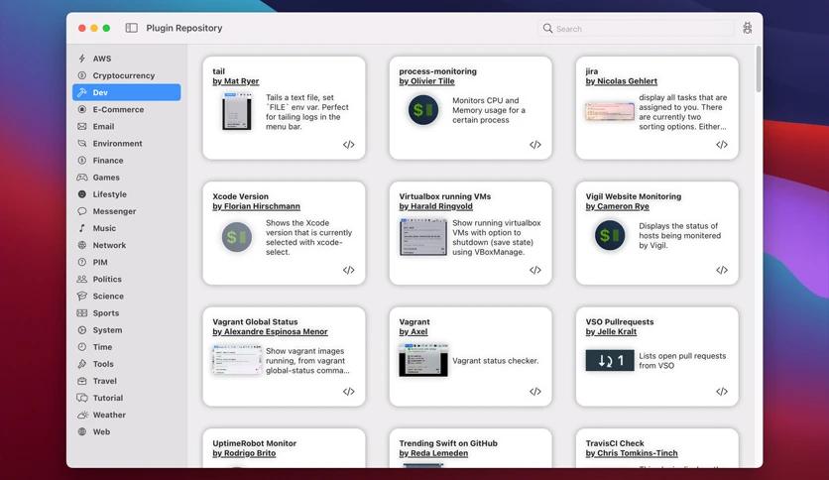Click the jira plugin code icon

pos(722,145)
